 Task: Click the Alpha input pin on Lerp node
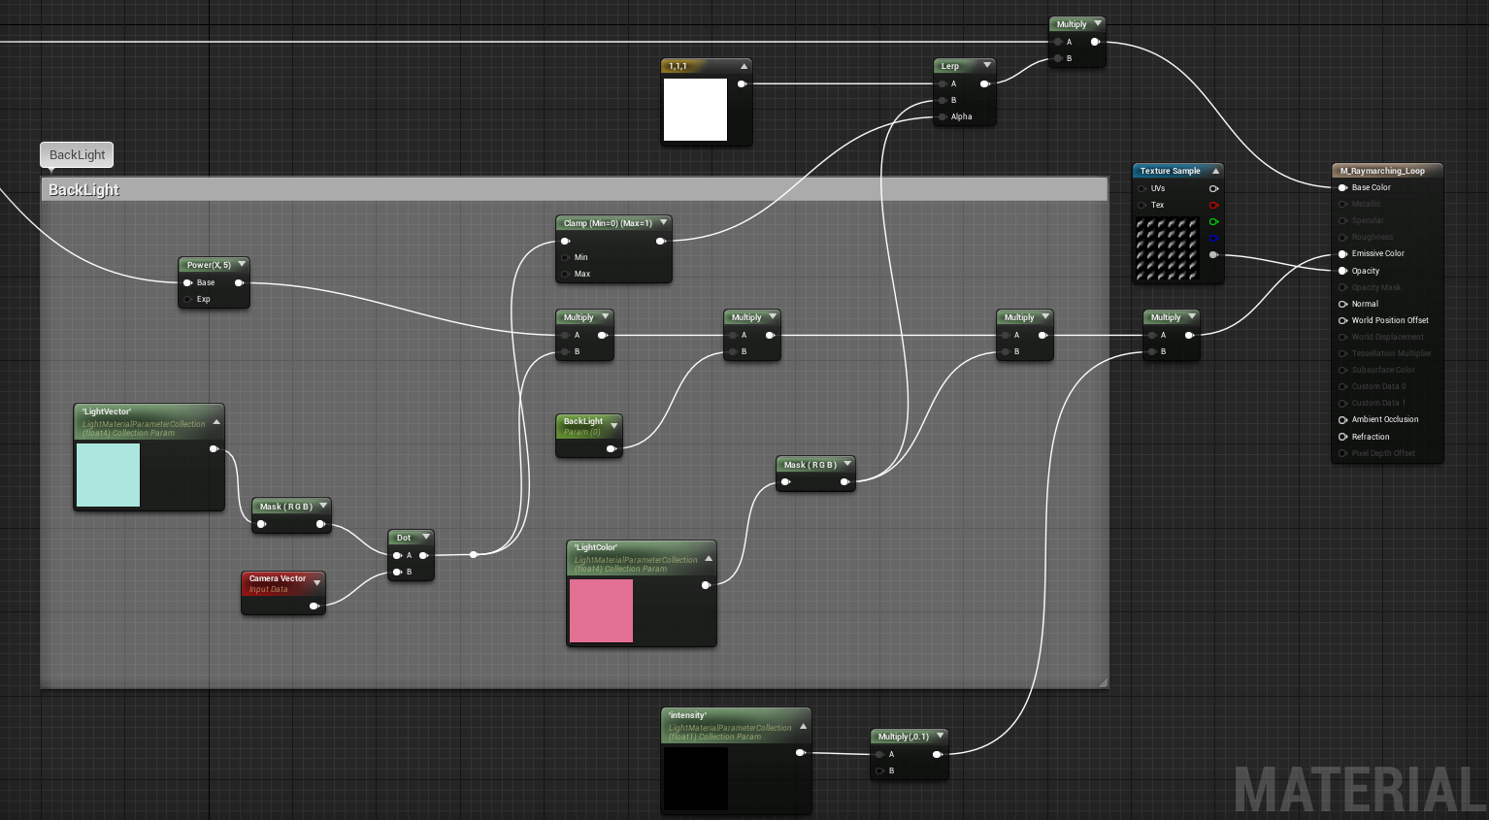point(942,116)
